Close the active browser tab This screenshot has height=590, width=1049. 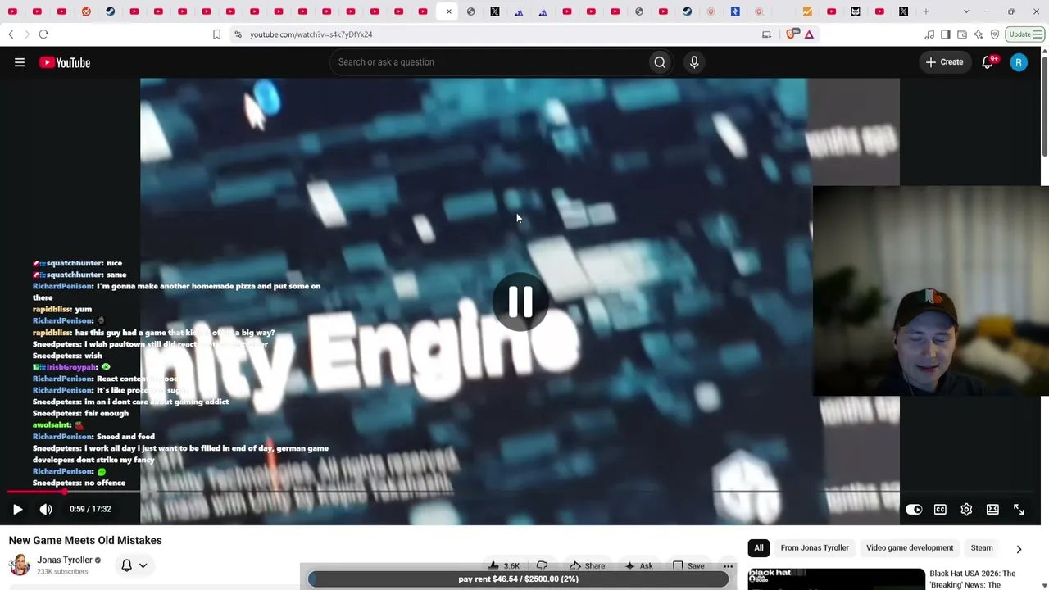pos(449,11)
